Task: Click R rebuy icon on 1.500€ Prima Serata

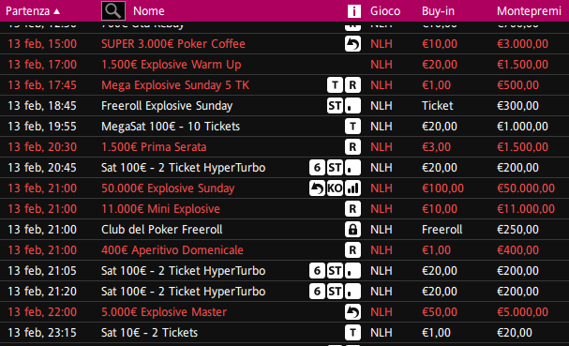Action: pos(352,147)
